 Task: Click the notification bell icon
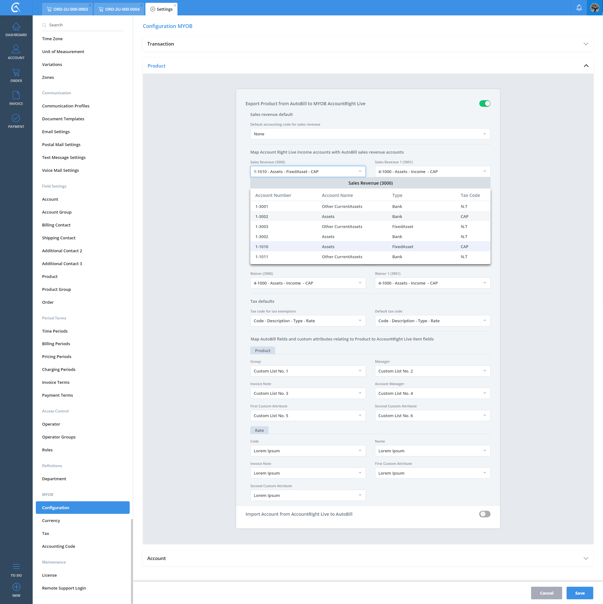(579, 8)
